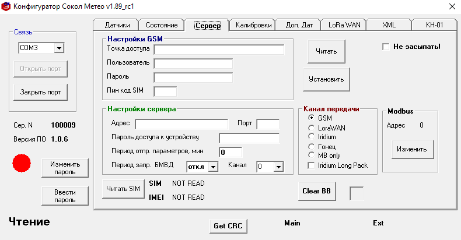Enable the 'Не засыпать!' checkbox
Image resolution: width=461 pixels, height=240 pixels.
[x=386, y=47]
